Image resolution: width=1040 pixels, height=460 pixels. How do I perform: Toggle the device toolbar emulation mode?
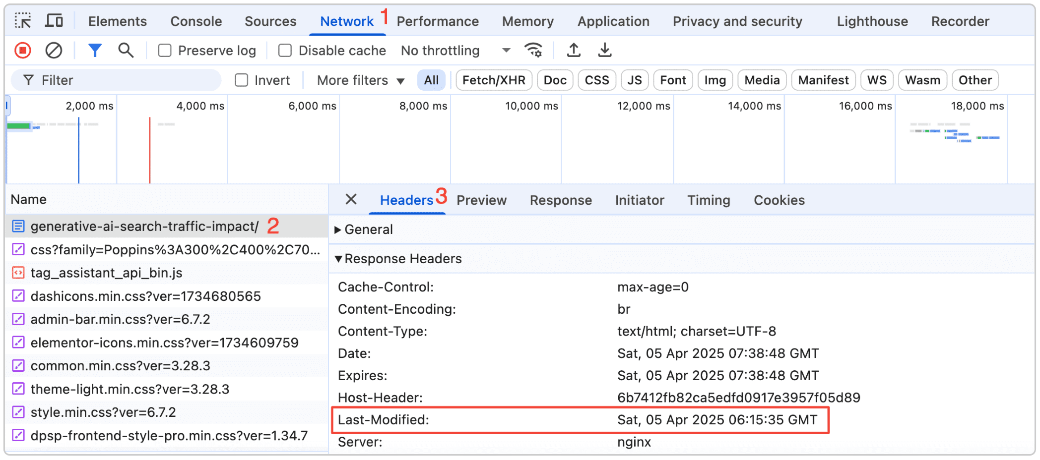(x=55, y=20)
